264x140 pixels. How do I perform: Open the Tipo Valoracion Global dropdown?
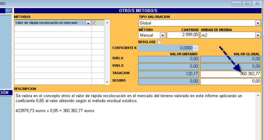point(258,23)
